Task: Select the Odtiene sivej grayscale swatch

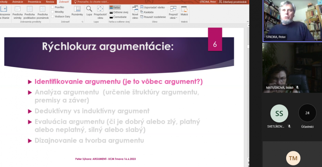Action: coord(118,12)
